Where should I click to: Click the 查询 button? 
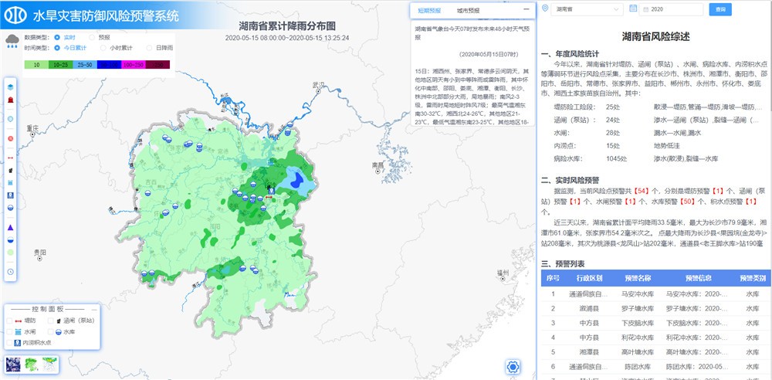[x=720, y=9]
